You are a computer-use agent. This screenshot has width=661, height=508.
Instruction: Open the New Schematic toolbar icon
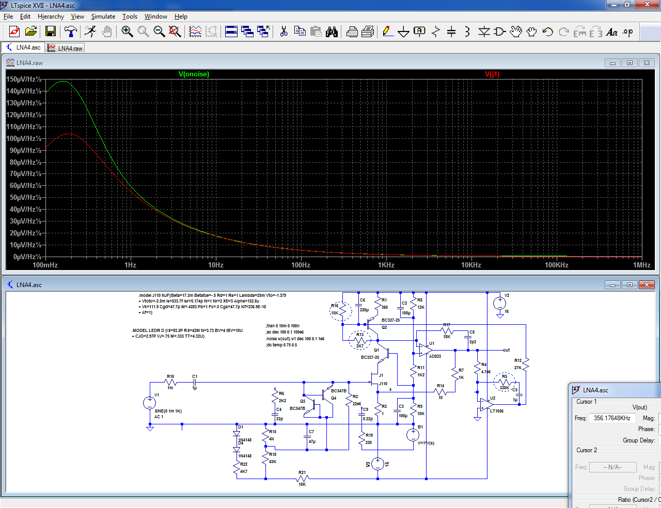[14, 31]
